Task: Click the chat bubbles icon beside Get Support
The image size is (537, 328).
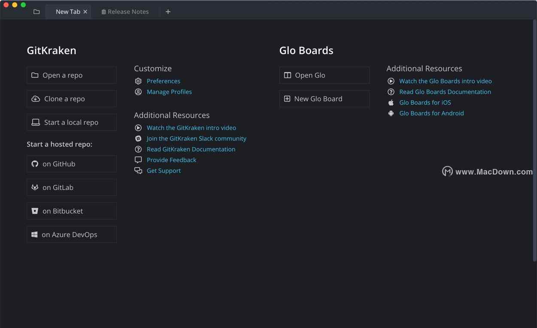Action: 138,171
